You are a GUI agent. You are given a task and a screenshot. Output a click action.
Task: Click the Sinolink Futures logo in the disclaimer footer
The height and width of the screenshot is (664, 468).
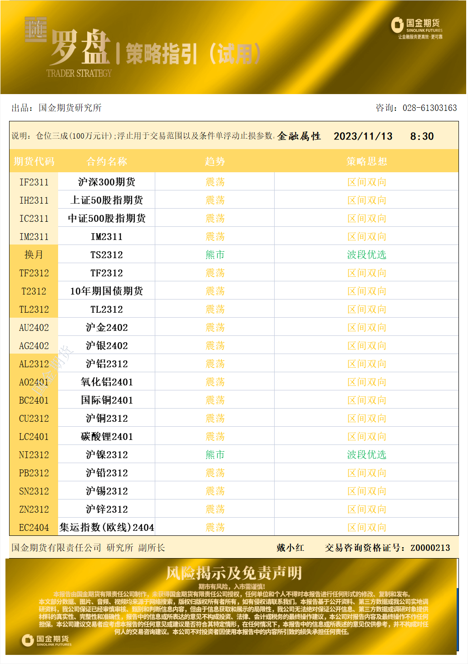point(47,640)
